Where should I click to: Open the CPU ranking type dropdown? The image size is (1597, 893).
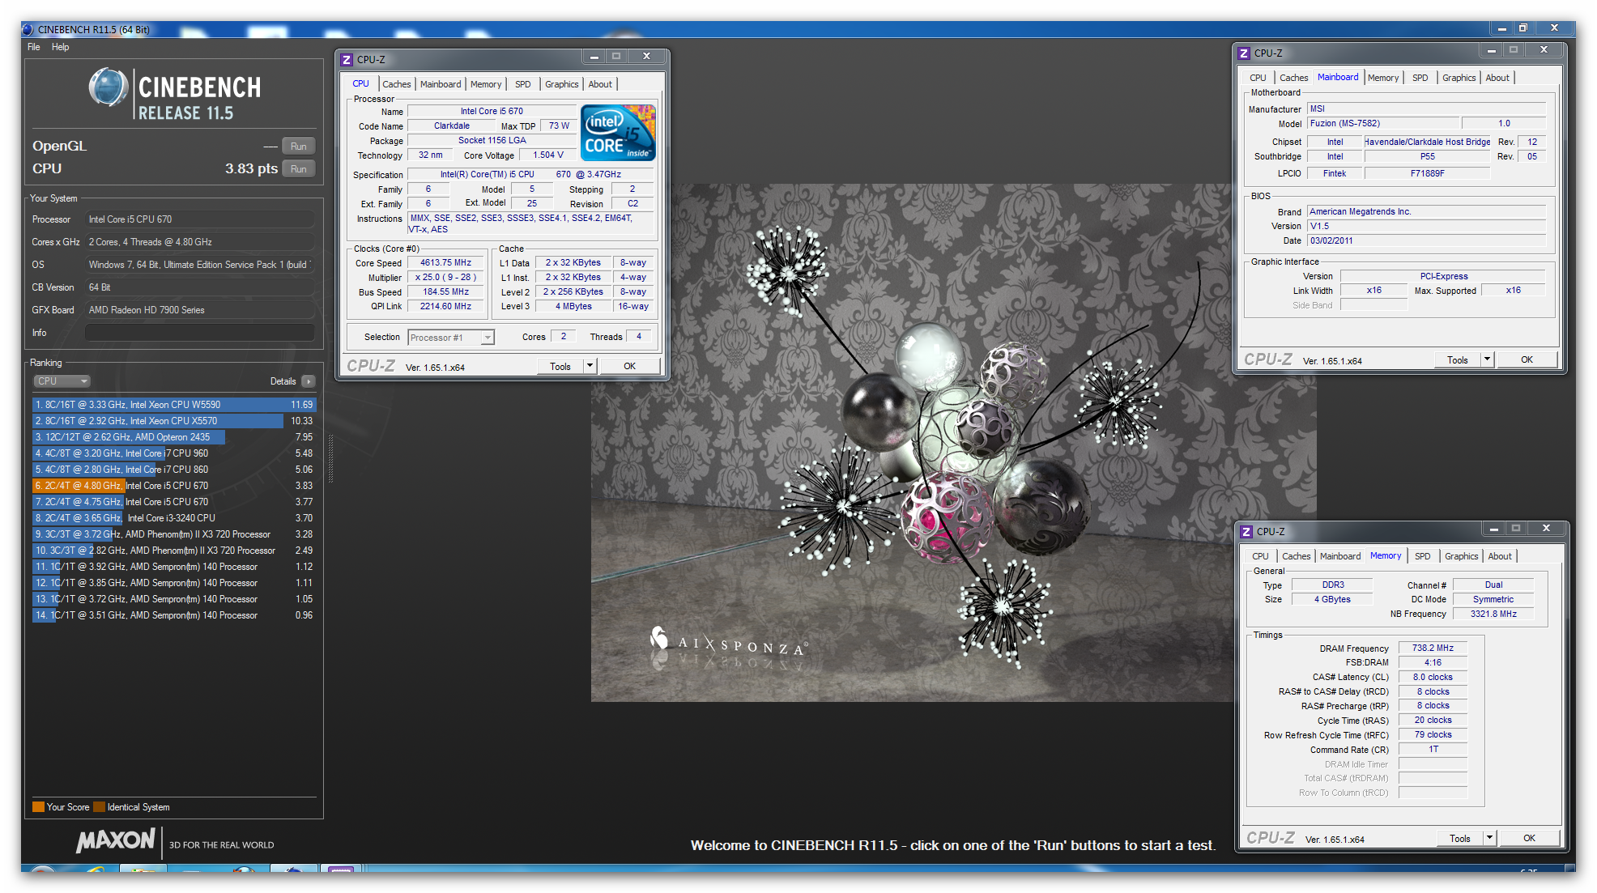pyautogui.click(x=62, y=381)
